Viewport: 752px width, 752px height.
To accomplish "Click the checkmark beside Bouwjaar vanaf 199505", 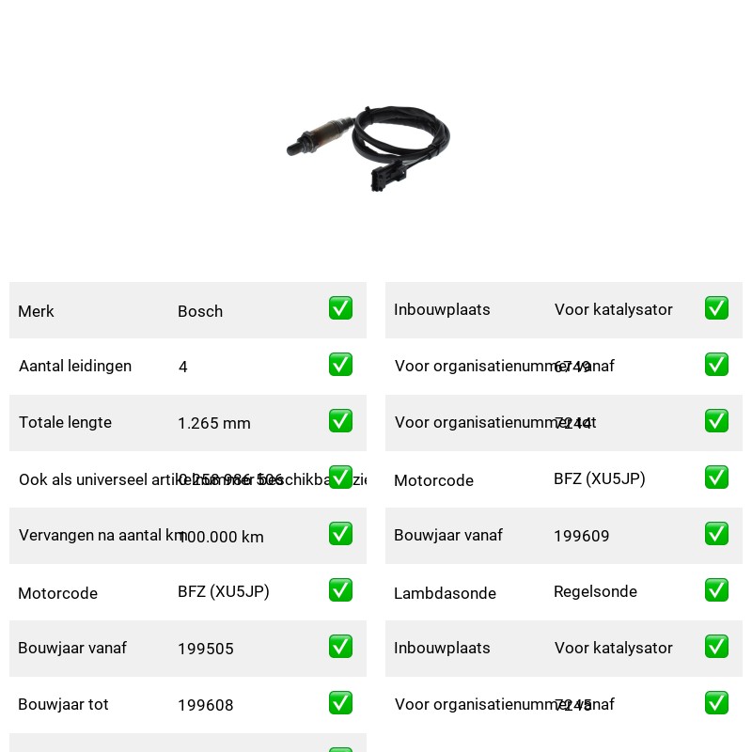I will click(340, 647).
